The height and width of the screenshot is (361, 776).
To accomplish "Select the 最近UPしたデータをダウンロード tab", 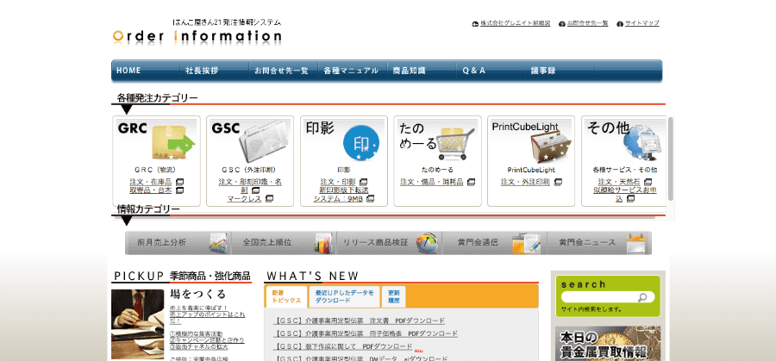I will click(x=343, y=296).
